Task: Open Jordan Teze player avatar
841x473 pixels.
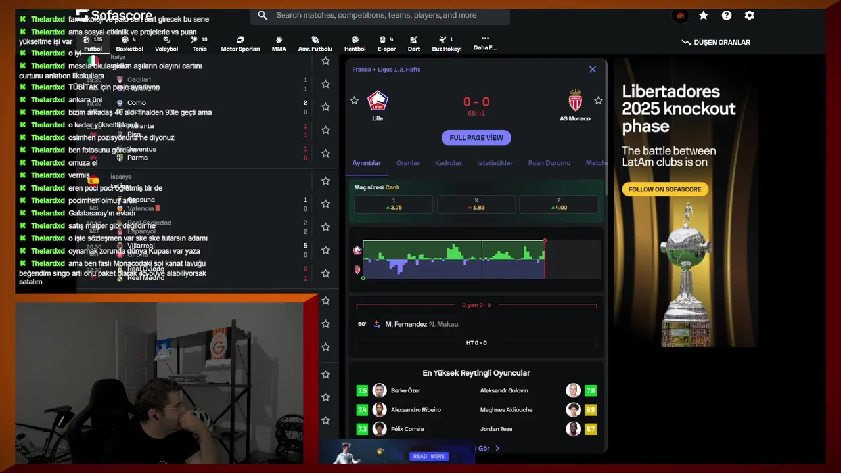Action: pos(573,429)
